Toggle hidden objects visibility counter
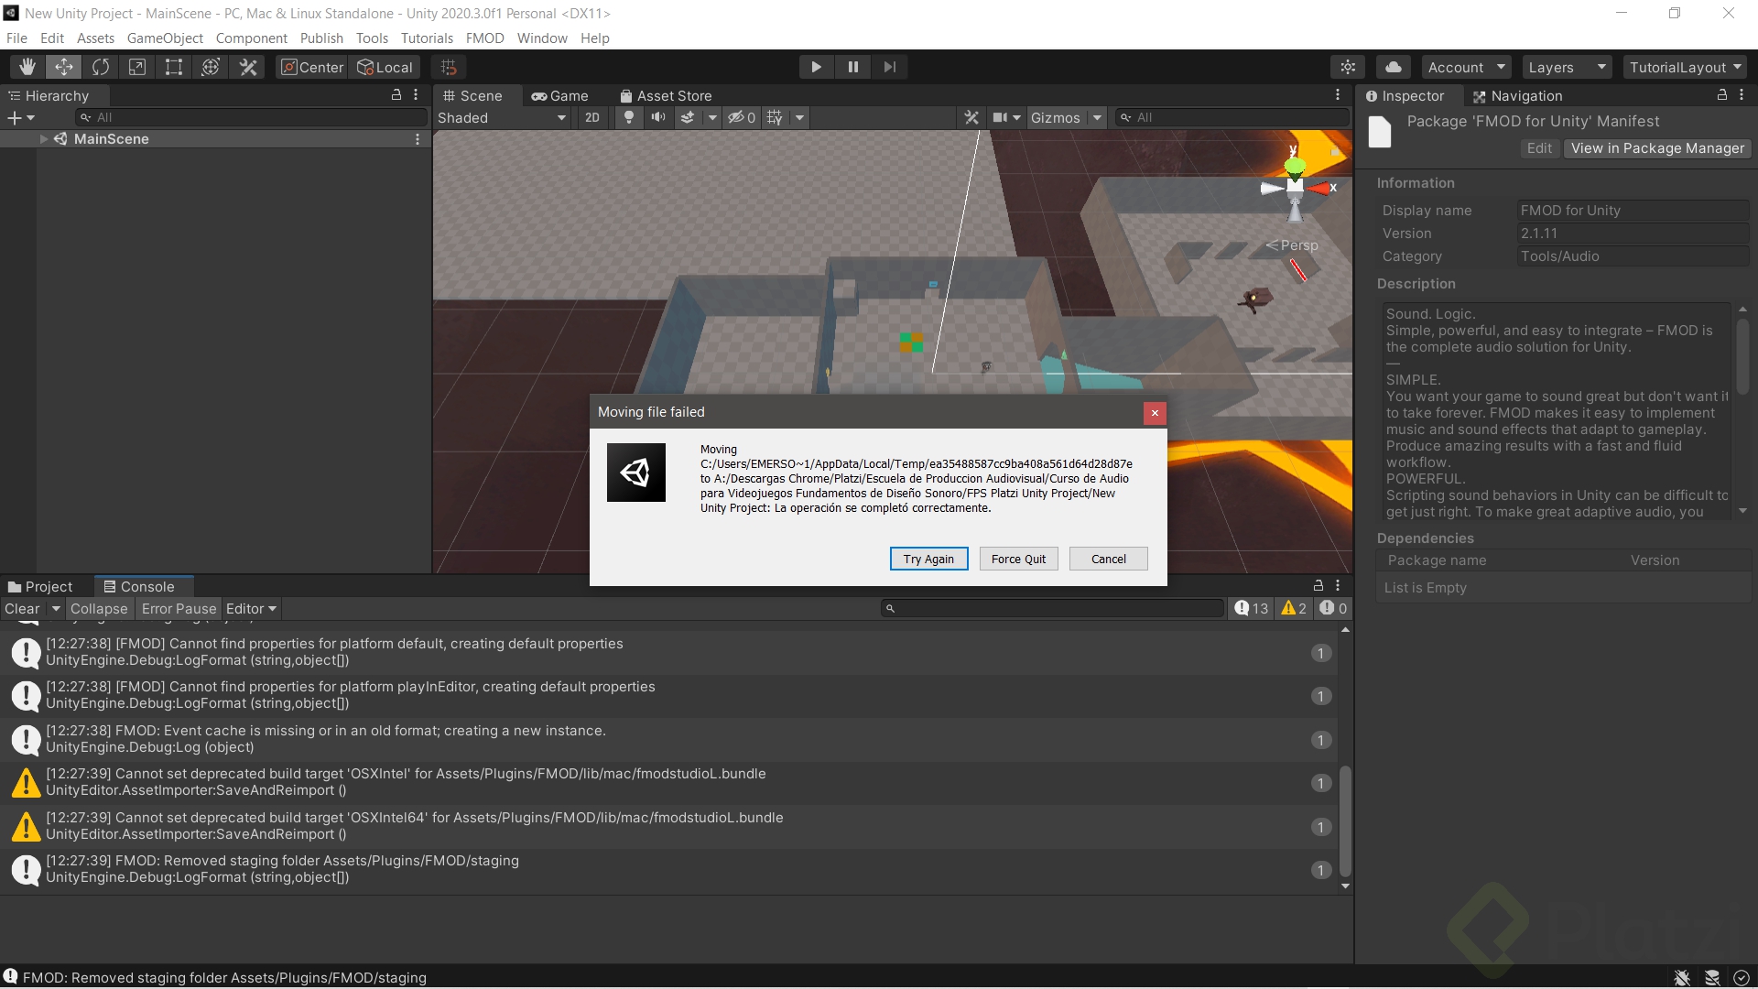Screen dimensions: 1758x989 pos(742,117)
